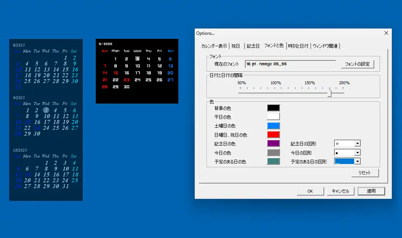The image size is (402, 238).
Task: Click the キャンセル button
Action: (341, 191)
